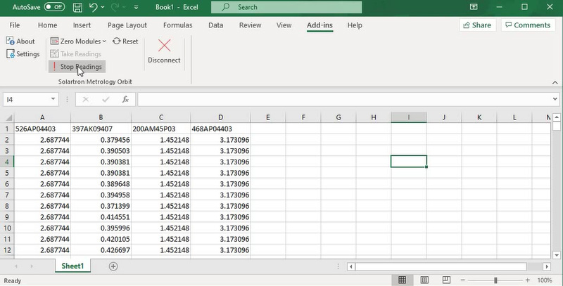Image resolution: width=563 pixels, height=286 pixels.
Task: Open the File menu
Action: point(14,25)
